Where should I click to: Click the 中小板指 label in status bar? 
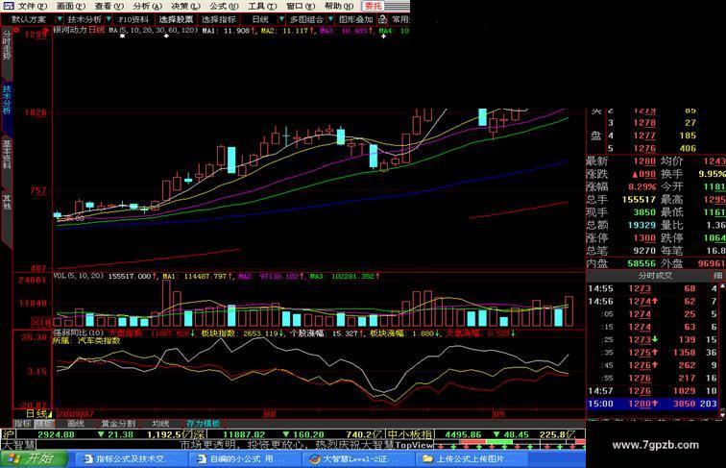coord(410,434)
